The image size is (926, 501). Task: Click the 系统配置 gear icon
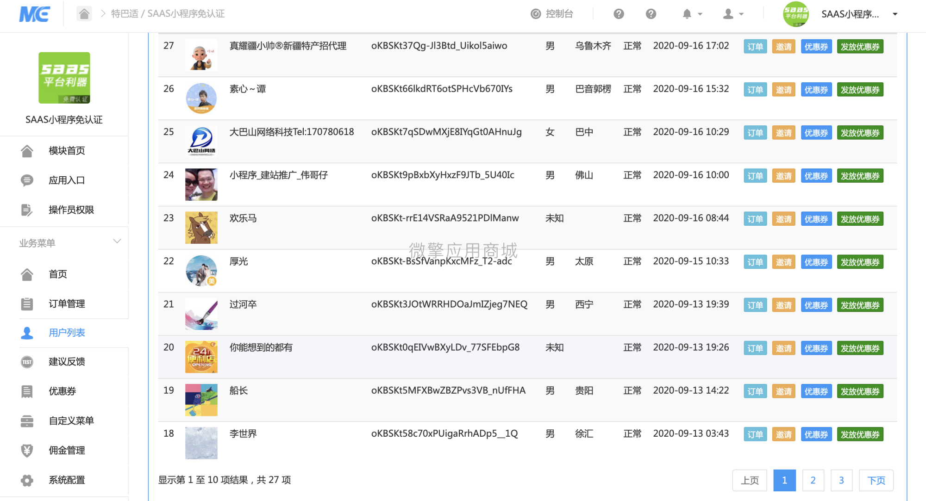27,480
